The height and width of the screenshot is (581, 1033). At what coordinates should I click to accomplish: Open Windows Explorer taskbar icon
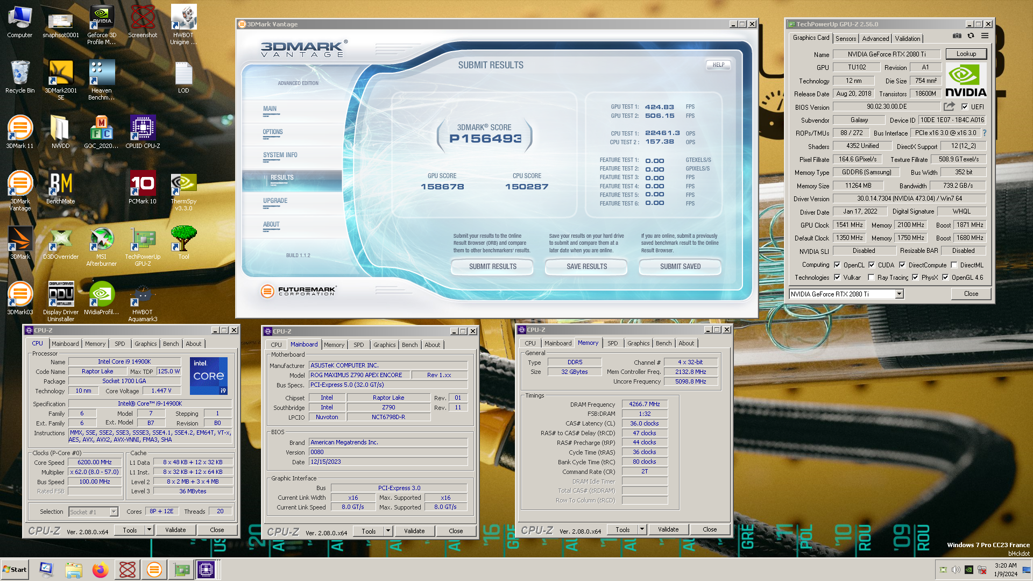[x=74, y=570]
